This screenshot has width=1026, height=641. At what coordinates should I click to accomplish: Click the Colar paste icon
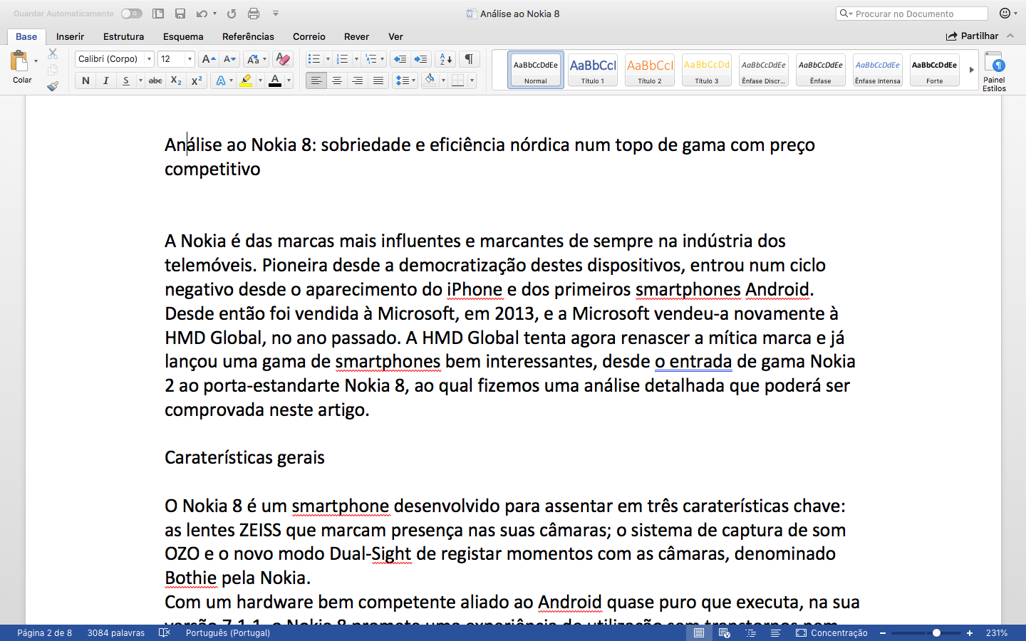pyautogui.click(x=19, y=61)
